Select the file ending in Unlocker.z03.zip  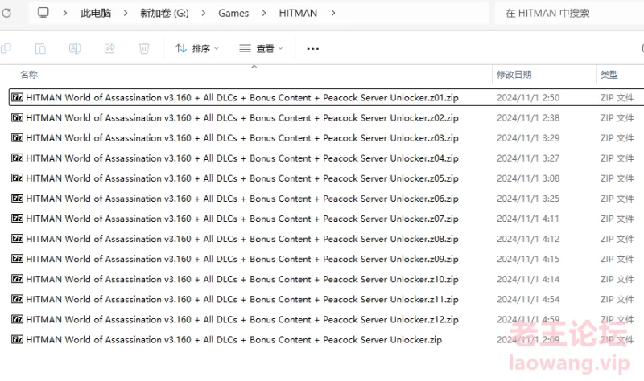click(242, 137)
